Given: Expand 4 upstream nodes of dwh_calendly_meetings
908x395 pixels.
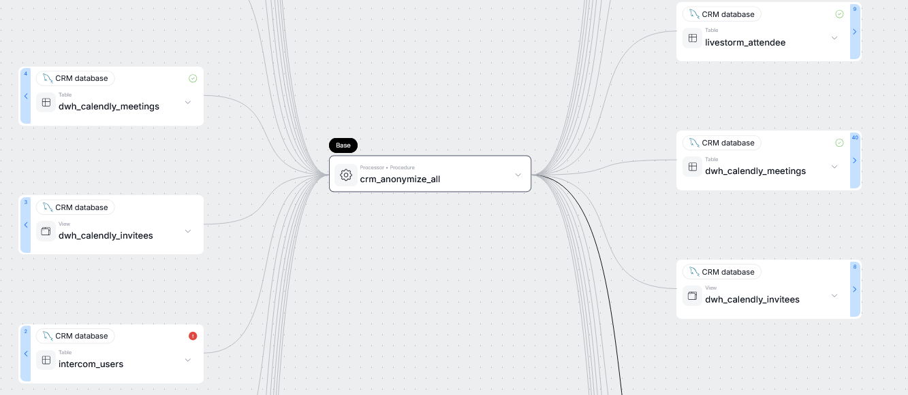Looking at the screenshot, I should tap(26, 96).
